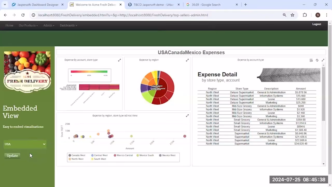This screenshot has width=332, height=187.
Task: Toggle Mexico West legend series
Action: pos(167,155)
